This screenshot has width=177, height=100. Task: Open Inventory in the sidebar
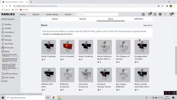pos(8,32)
